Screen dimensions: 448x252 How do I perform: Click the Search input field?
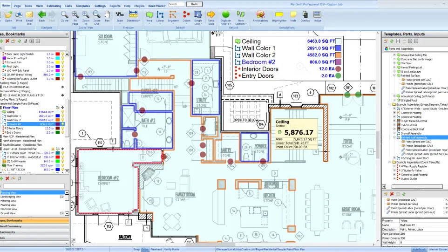(176, 4)
